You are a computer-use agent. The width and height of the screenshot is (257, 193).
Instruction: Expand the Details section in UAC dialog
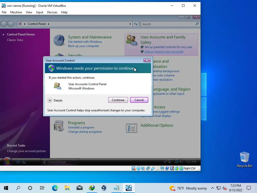[55, 100]
